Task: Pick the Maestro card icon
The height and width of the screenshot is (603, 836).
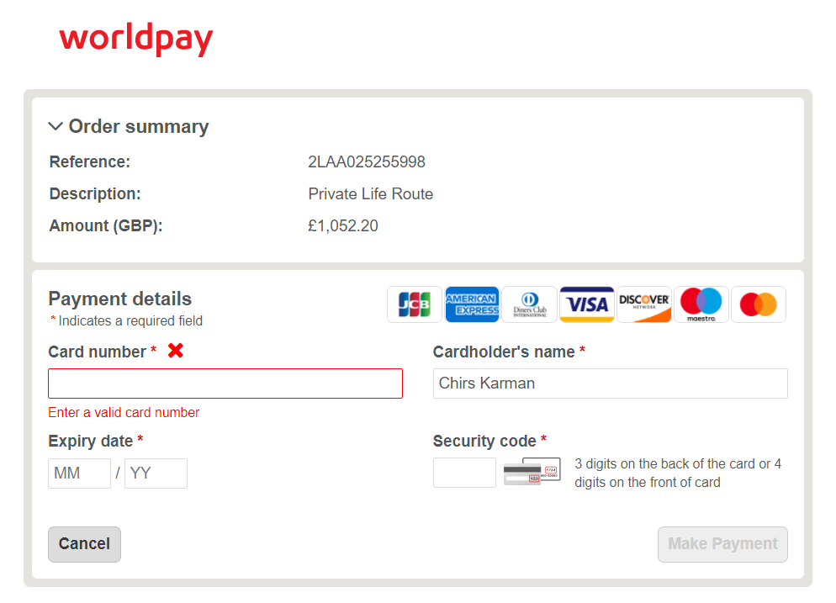Action: click(701, 304)
